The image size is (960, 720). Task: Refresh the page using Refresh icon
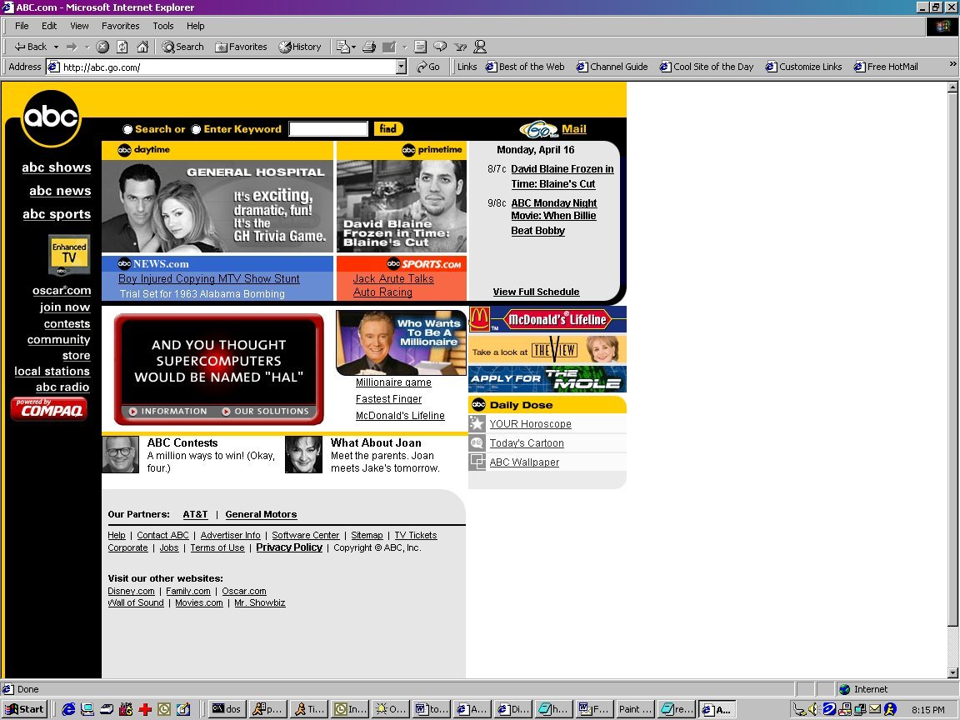coord(122,47)
